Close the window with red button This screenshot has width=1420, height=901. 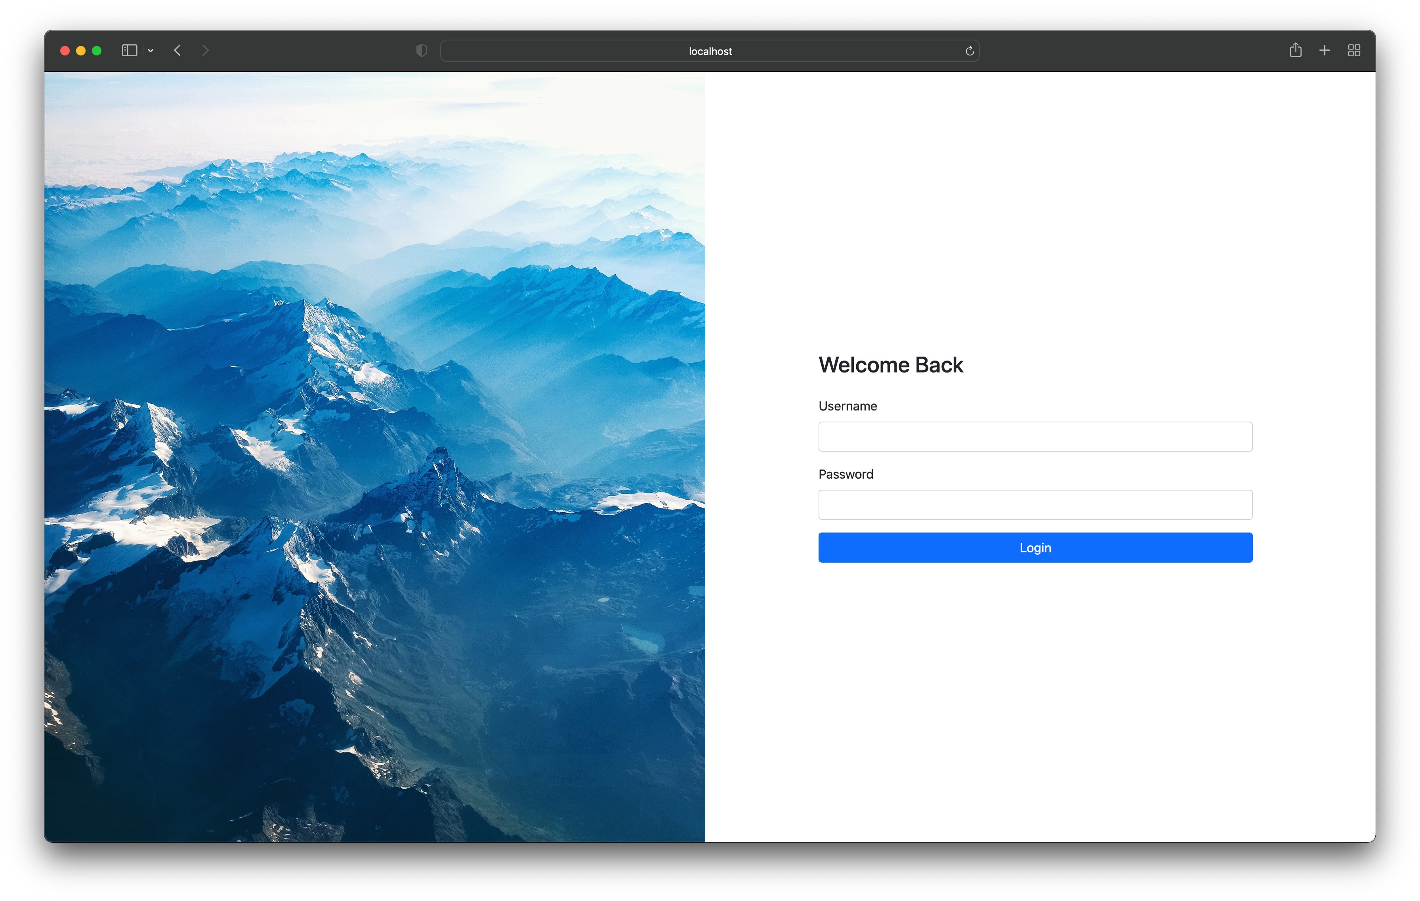click(x=65, y=51)
